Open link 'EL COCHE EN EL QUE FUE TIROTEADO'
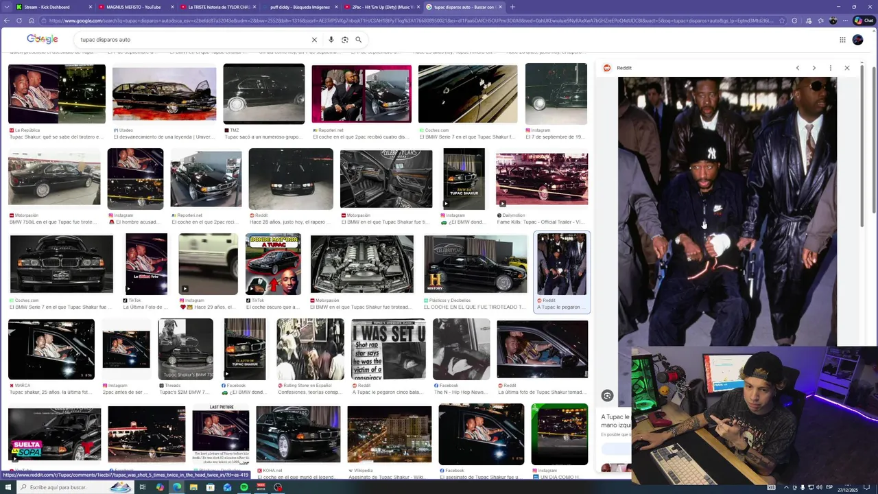This screenshot has height=494, width=878. tap(475, 307)
